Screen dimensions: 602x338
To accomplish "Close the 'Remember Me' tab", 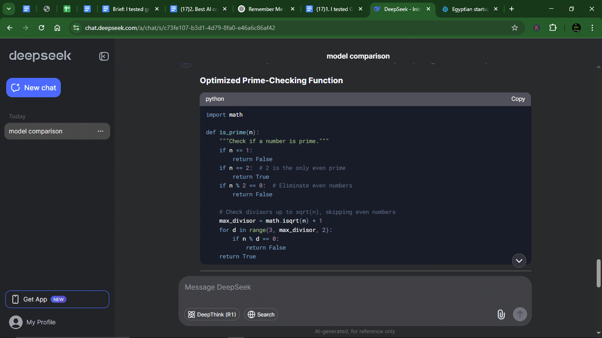I will point(293,9).
